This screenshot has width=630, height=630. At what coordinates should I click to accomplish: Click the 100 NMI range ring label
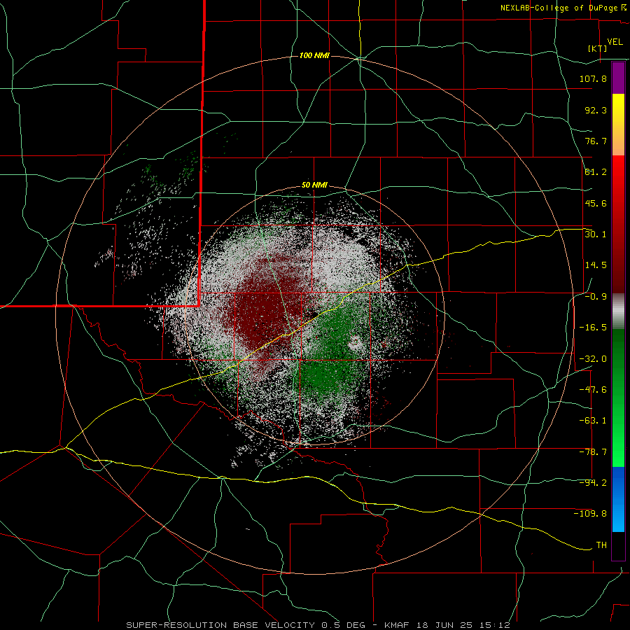(x=314, y=55)
